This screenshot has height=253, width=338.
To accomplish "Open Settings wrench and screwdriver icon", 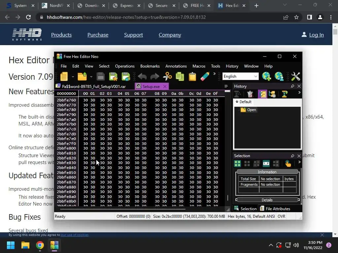I will (295, 76).
